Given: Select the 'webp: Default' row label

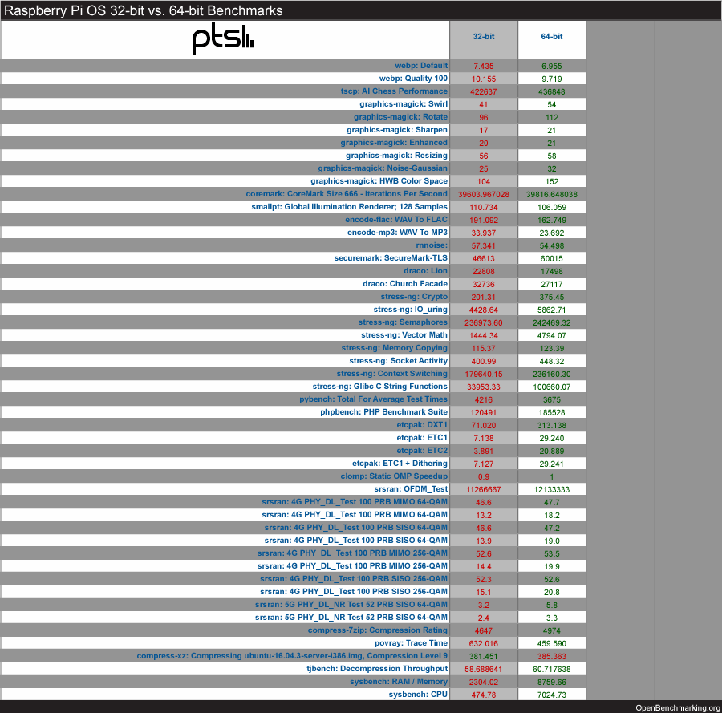Looking at the screenshot, I should [421, 65].
